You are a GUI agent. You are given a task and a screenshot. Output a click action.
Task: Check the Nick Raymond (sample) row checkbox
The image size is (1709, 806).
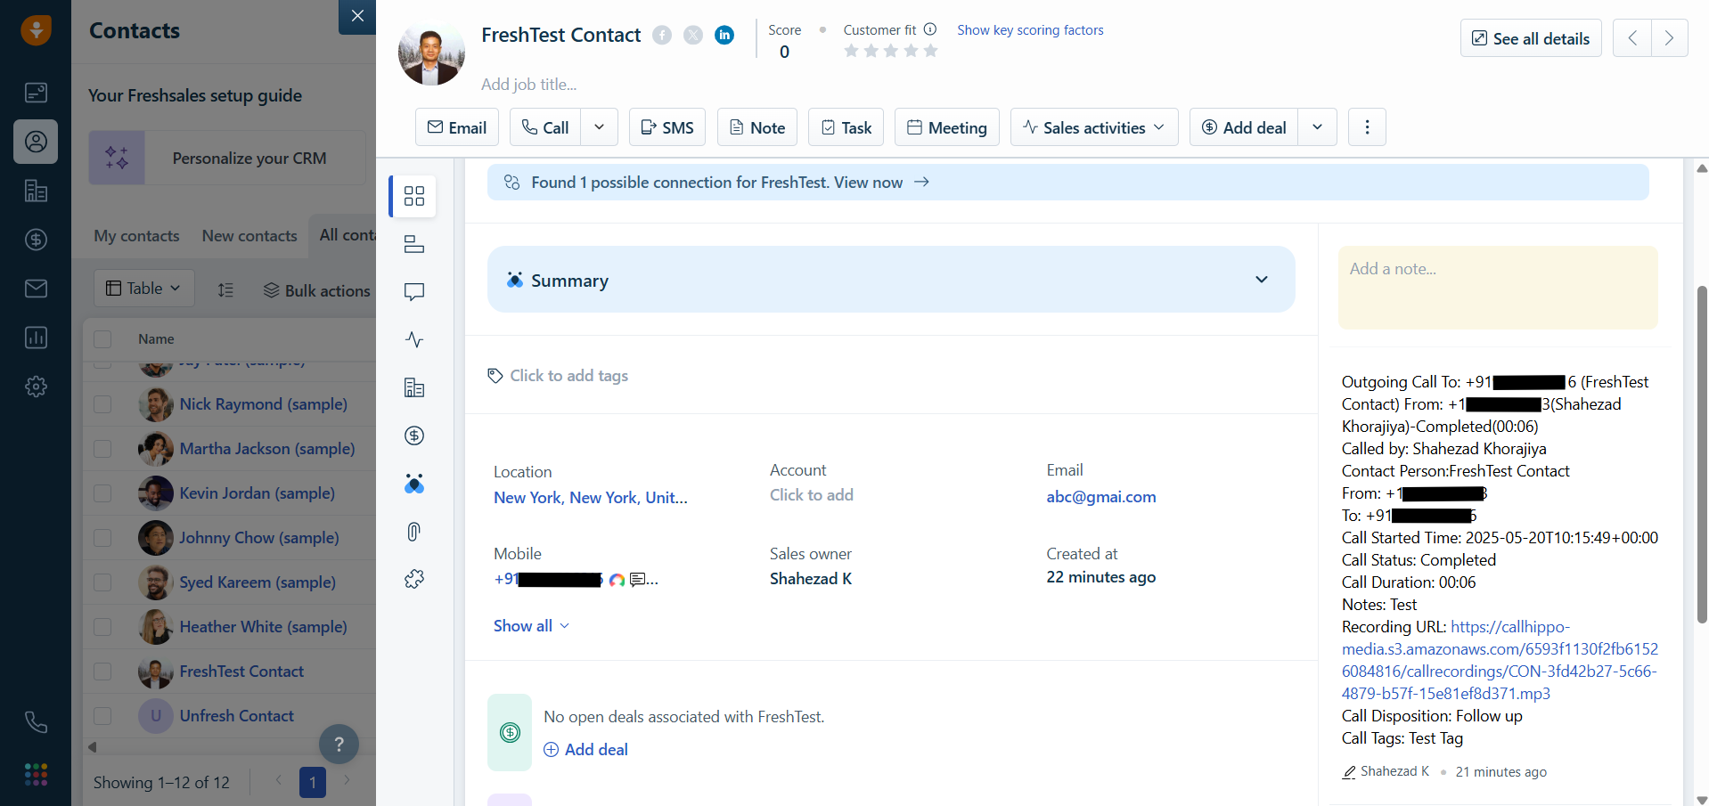(102, 404)
